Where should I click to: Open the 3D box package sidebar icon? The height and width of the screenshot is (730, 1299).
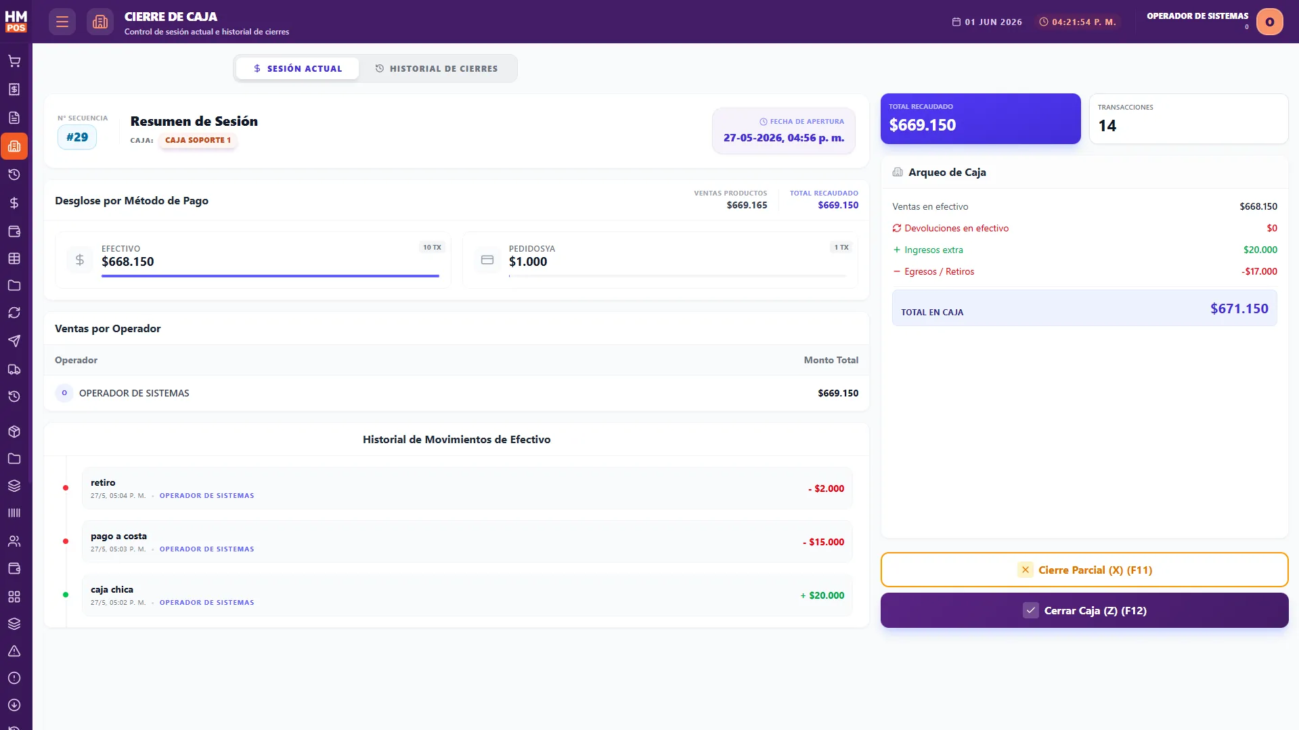(14, 432)
